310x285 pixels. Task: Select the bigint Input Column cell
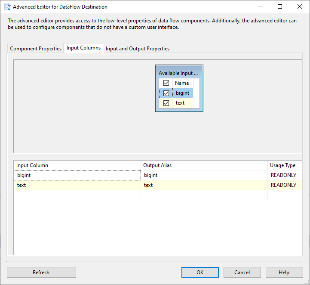[x=77, y=175]
